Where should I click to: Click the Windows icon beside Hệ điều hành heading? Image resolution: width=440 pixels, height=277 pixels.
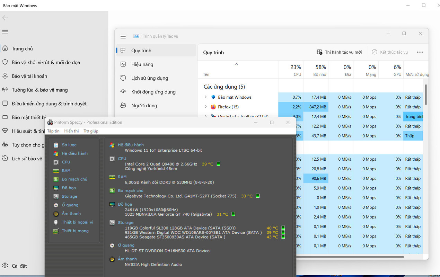[112, 145]
